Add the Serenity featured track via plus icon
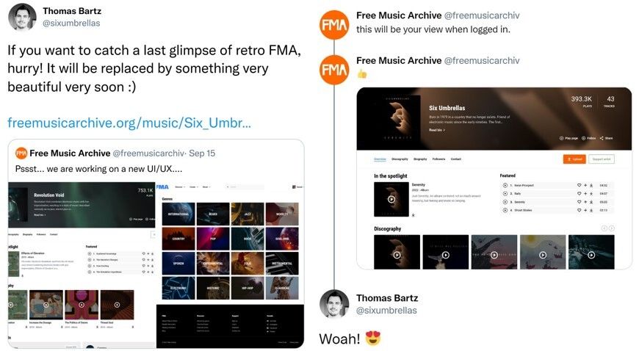The height and width of the screenshot is (351, 639). pyautogui.click(x=585, y=202)
